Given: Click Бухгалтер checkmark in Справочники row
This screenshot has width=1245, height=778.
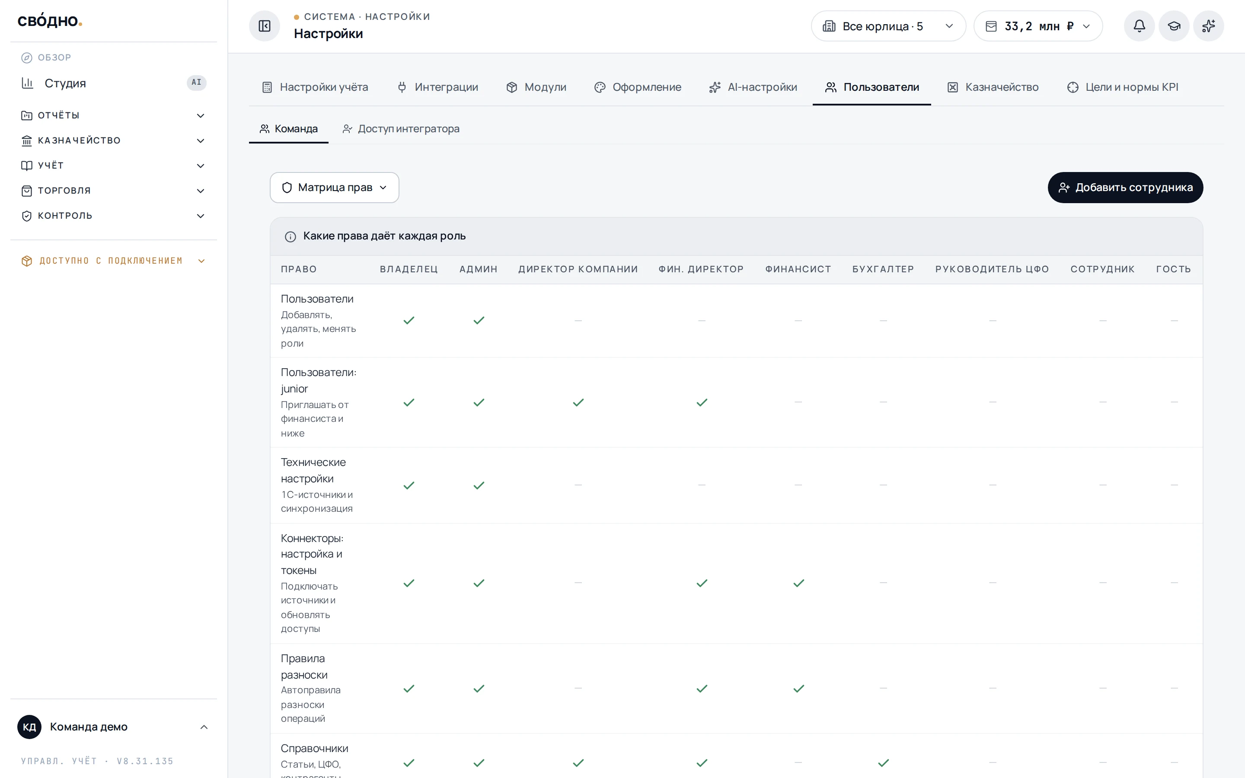Looking at the screenshot, I should pyautogui.click(x=883, y=762).
